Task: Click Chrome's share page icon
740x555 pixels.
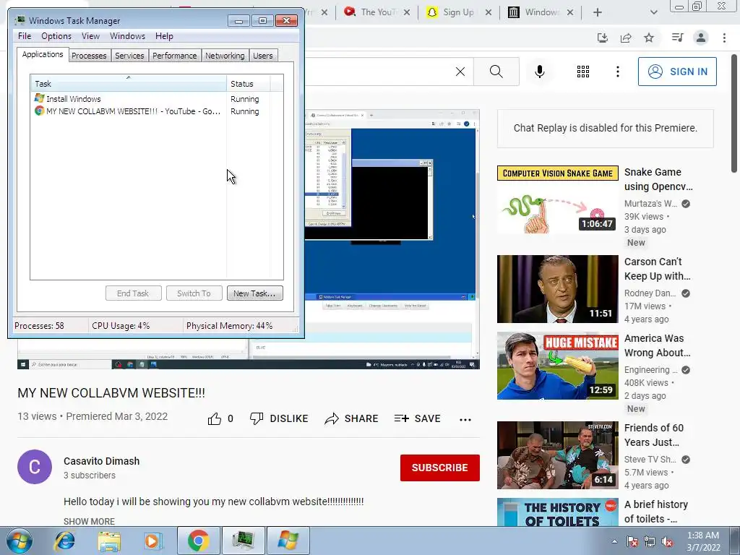Action: pyautogui.click(x=626, y=38)
